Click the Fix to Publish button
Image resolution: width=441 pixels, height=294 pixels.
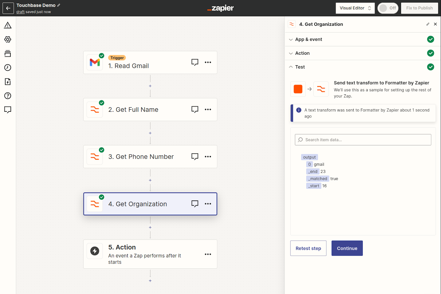point(420,8)
